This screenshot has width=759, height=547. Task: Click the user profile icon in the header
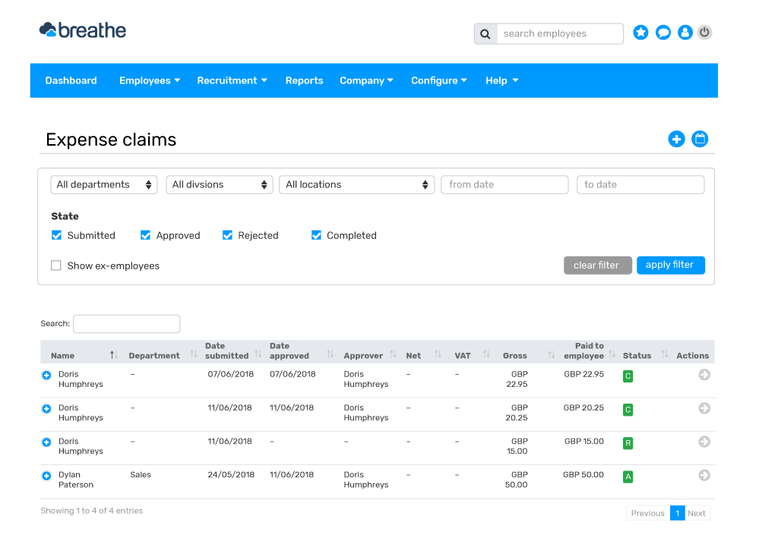[x=685, y=33]
